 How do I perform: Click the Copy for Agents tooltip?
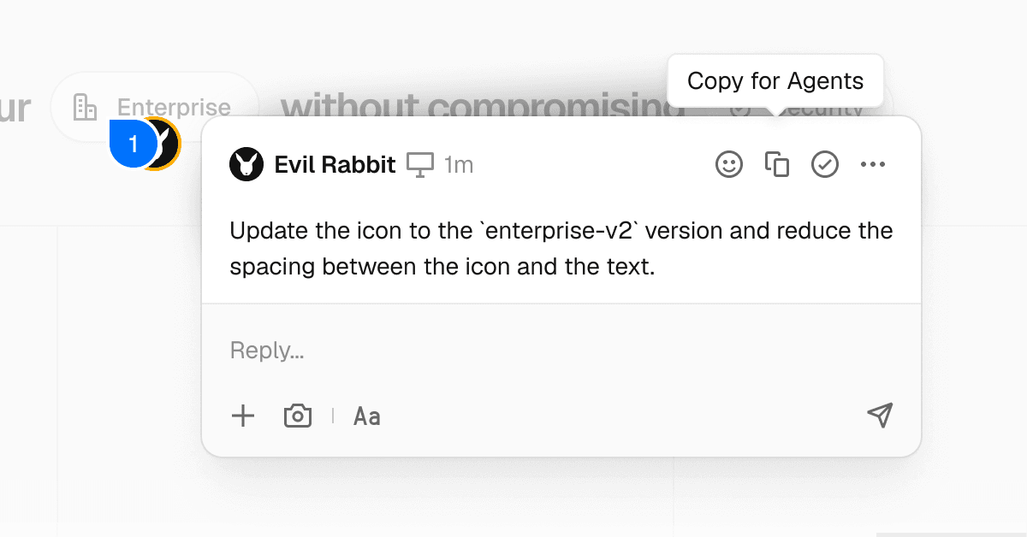775,81
